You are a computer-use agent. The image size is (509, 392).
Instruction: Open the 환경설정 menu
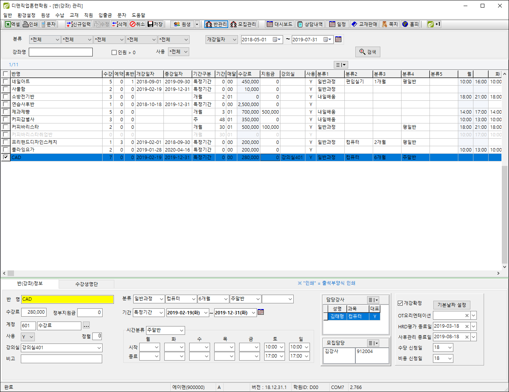[26, 15]
